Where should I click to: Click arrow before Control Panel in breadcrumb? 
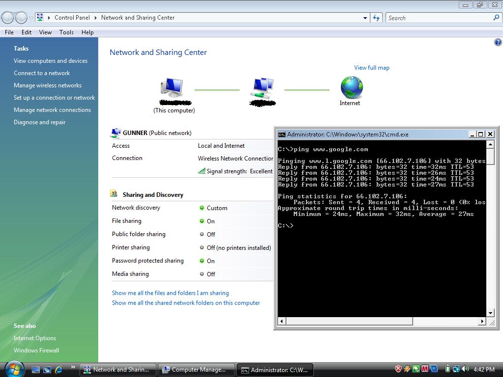[x=49, y=18]
